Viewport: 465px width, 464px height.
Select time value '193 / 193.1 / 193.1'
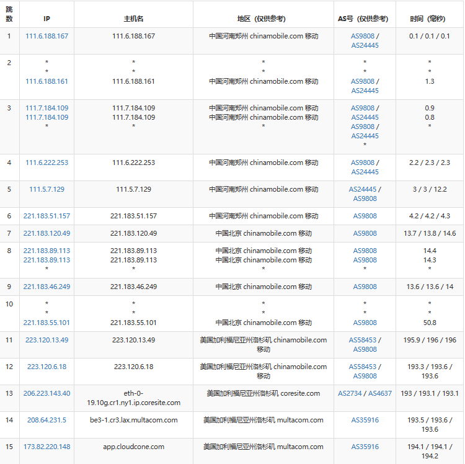pos(430,393)
